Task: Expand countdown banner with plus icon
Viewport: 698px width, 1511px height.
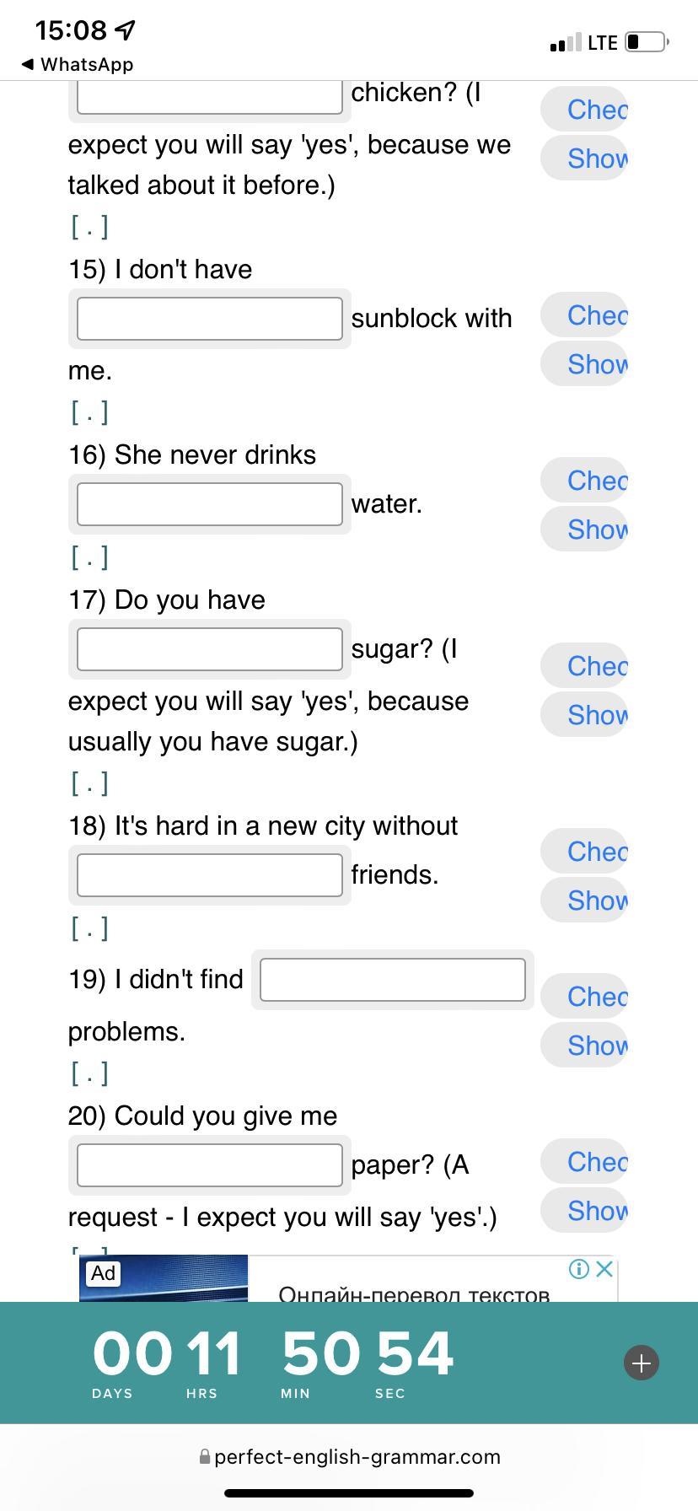Action: pos(642,1363)
